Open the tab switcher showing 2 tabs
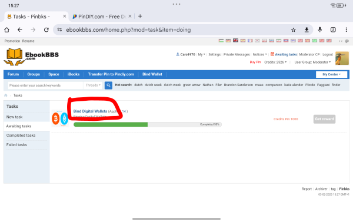The width and height of the screenshot is (353, 221). (x=333, y=30)
